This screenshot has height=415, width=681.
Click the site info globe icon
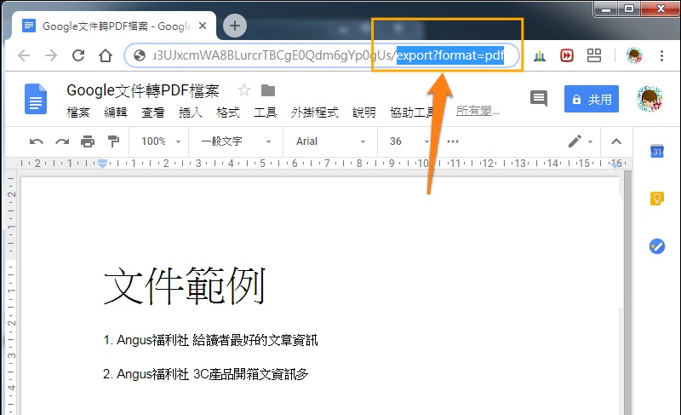point(140,55)
